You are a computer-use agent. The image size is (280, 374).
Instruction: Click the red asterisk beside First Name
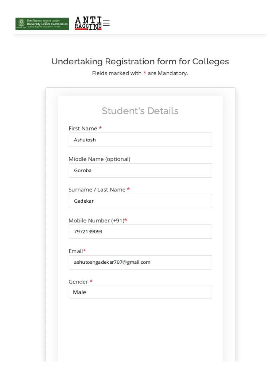tap(100, 128)
